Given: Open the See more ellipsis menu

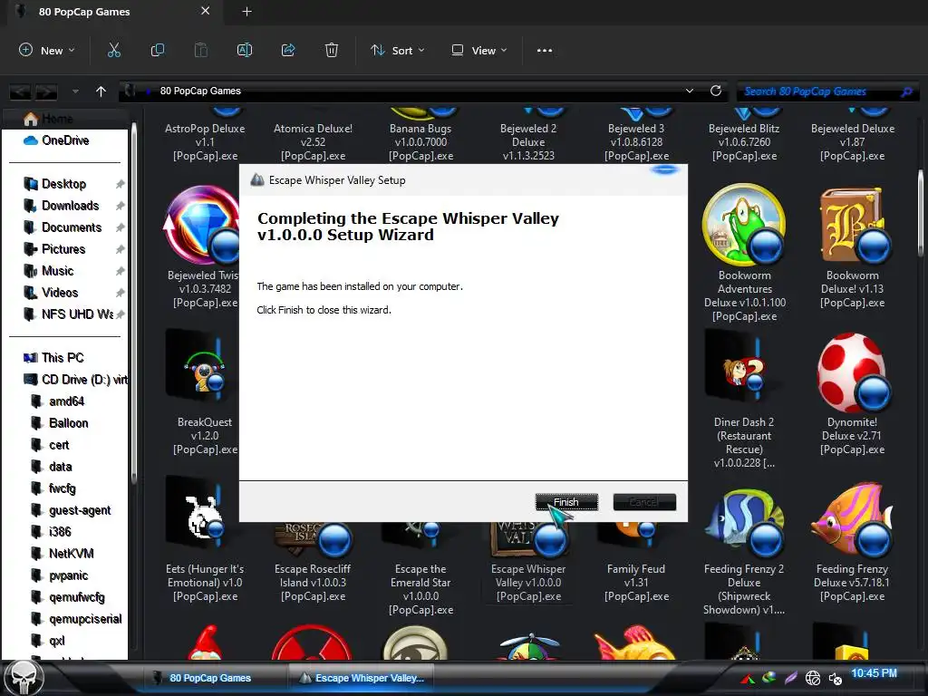Looking at the screenshot, I should pyautogui.click(x=545, y=51).
